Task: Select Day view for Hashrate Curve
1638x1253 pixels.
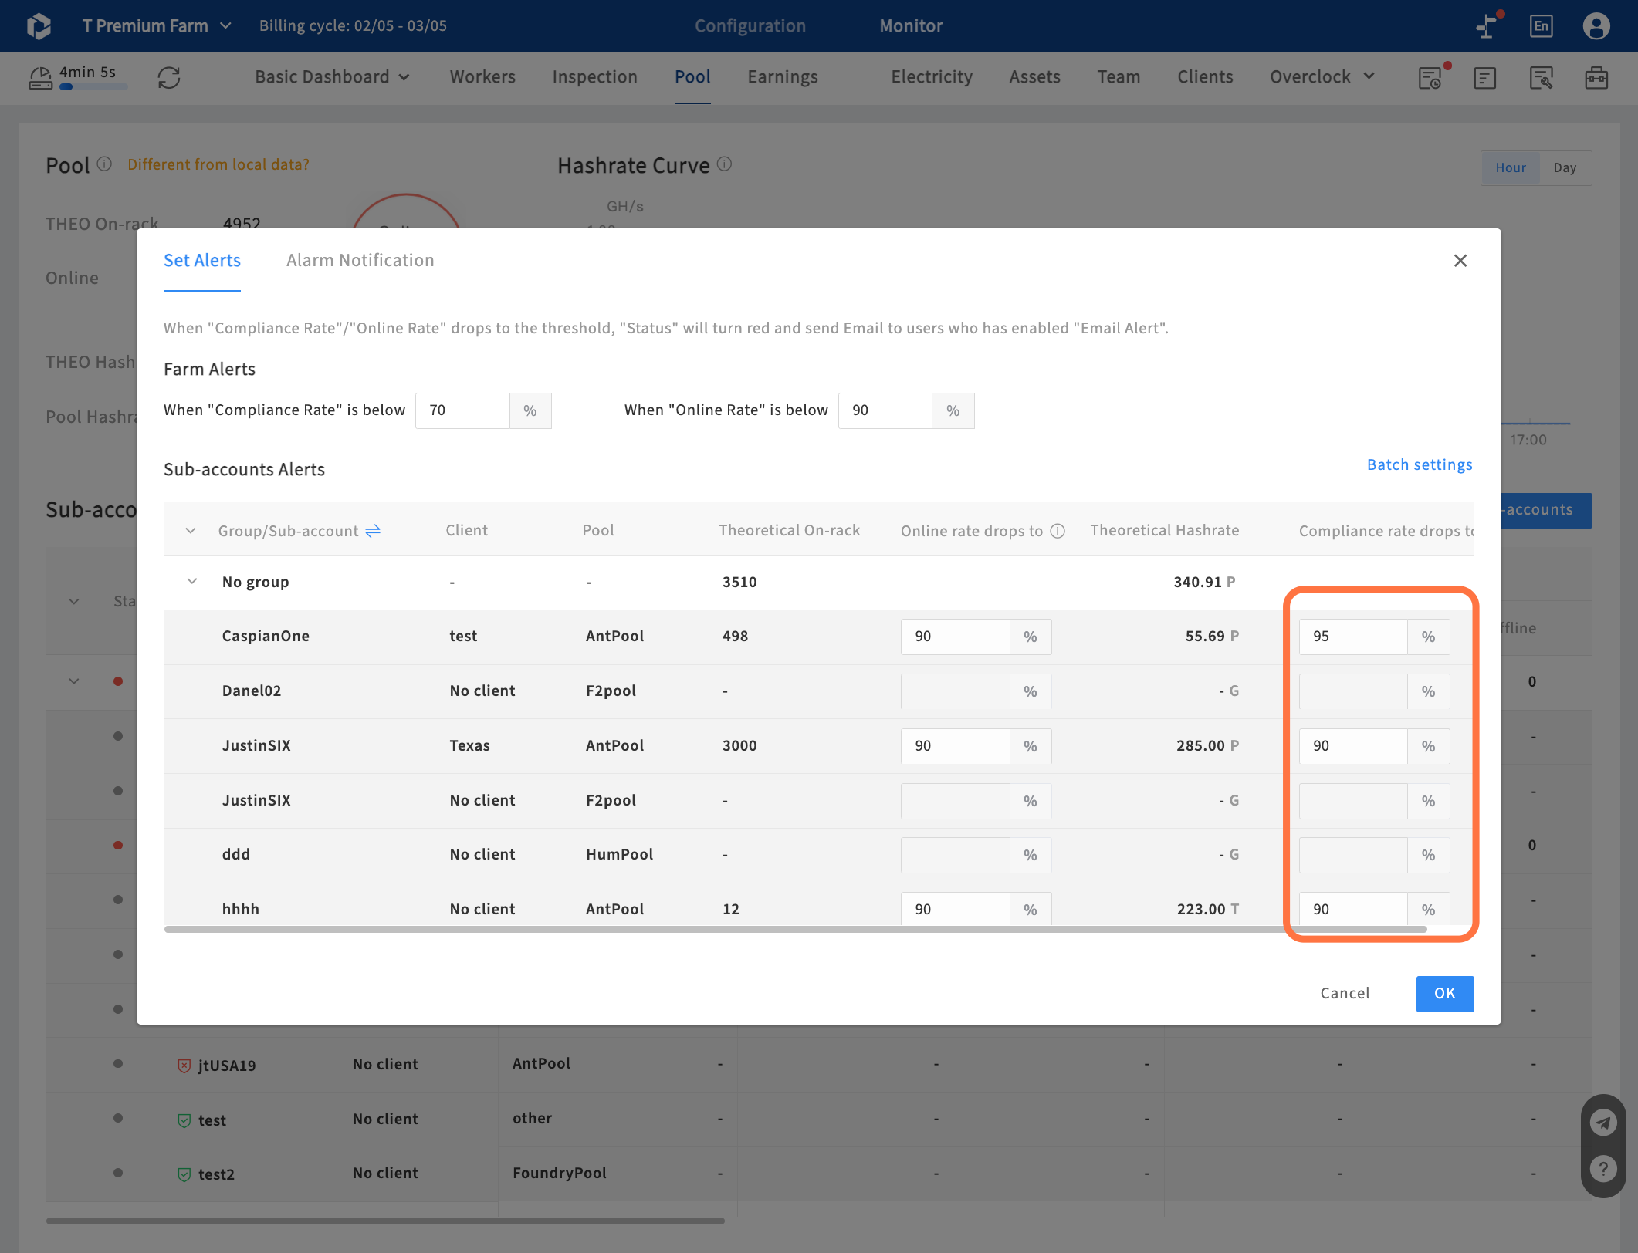Action: coord(1565,168)
